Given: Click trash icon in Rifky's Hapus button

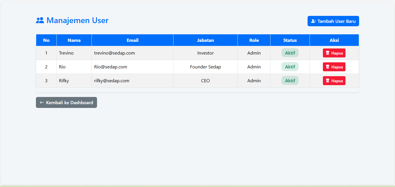Looking at the screenshot, I should (x=328, y=81).
